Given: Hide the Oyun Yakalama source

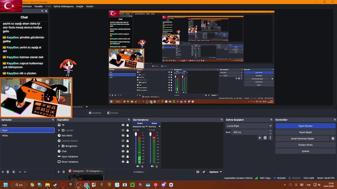Looking at the screenshot, I should tap(123, 157).
